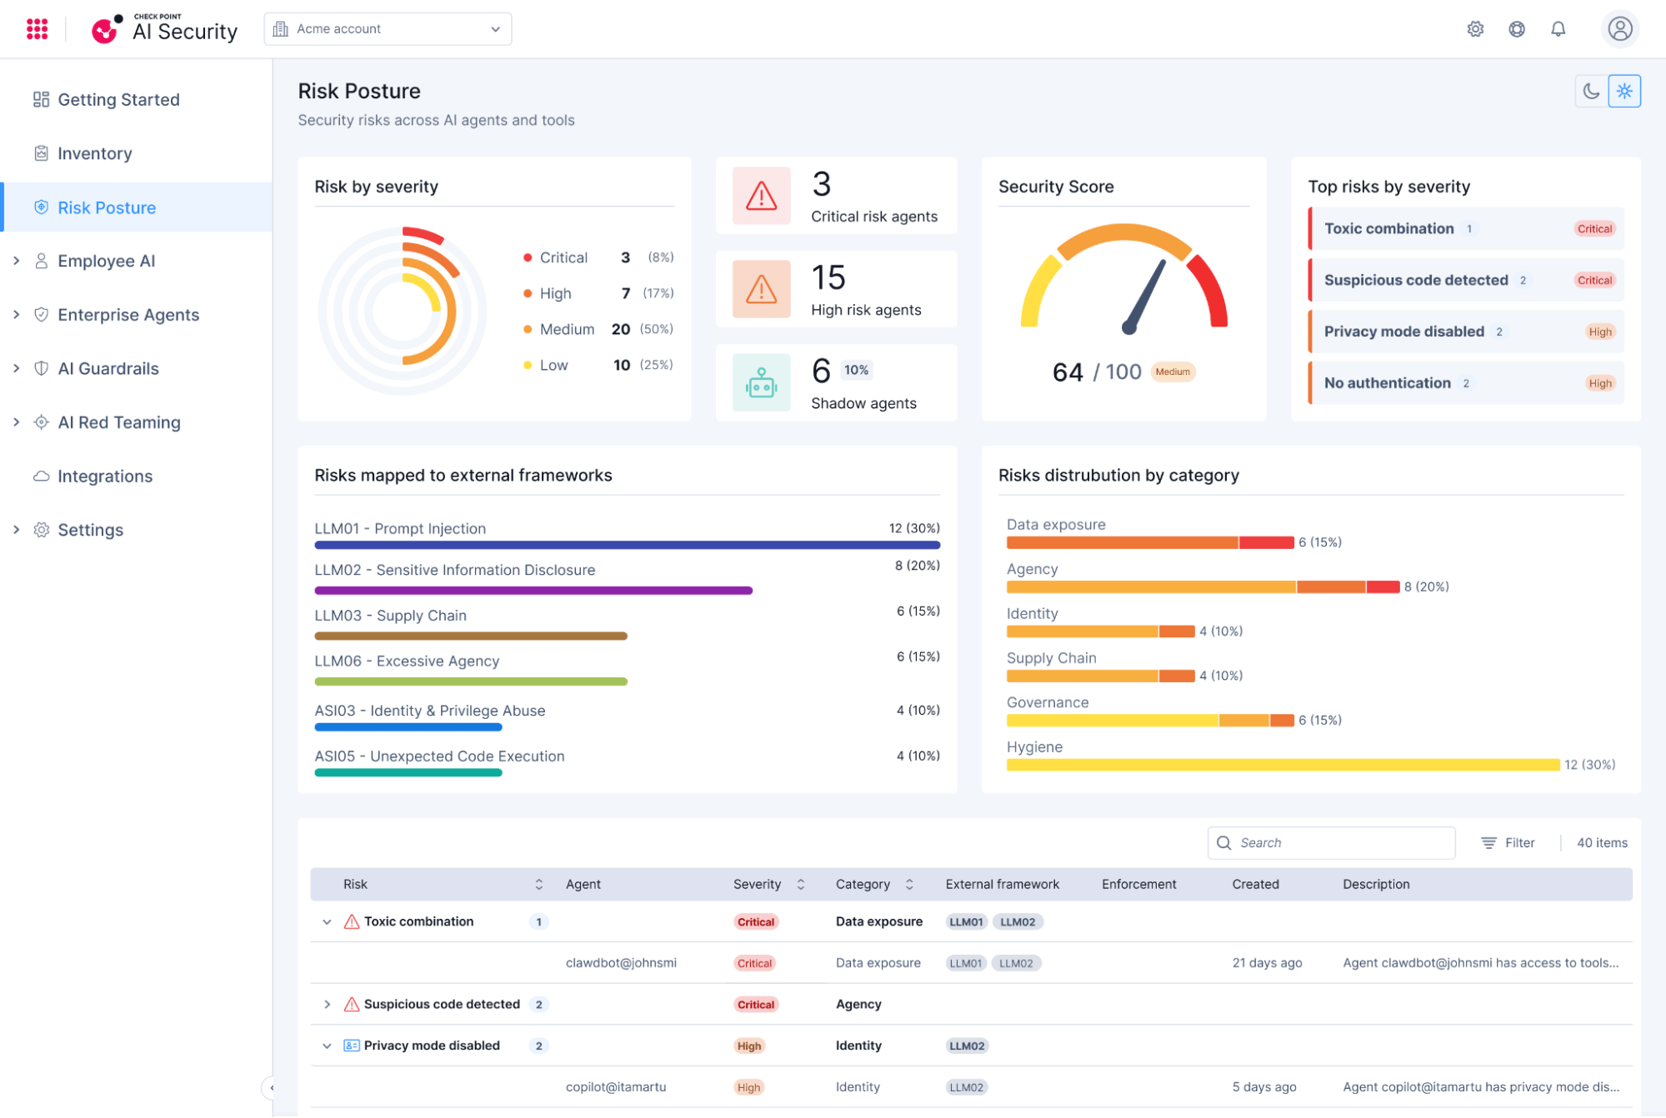Viewport: 1666px width, 1118px height.
Task: Click the LLM01 Prompt Injection bar
Action: pos(627,545)
